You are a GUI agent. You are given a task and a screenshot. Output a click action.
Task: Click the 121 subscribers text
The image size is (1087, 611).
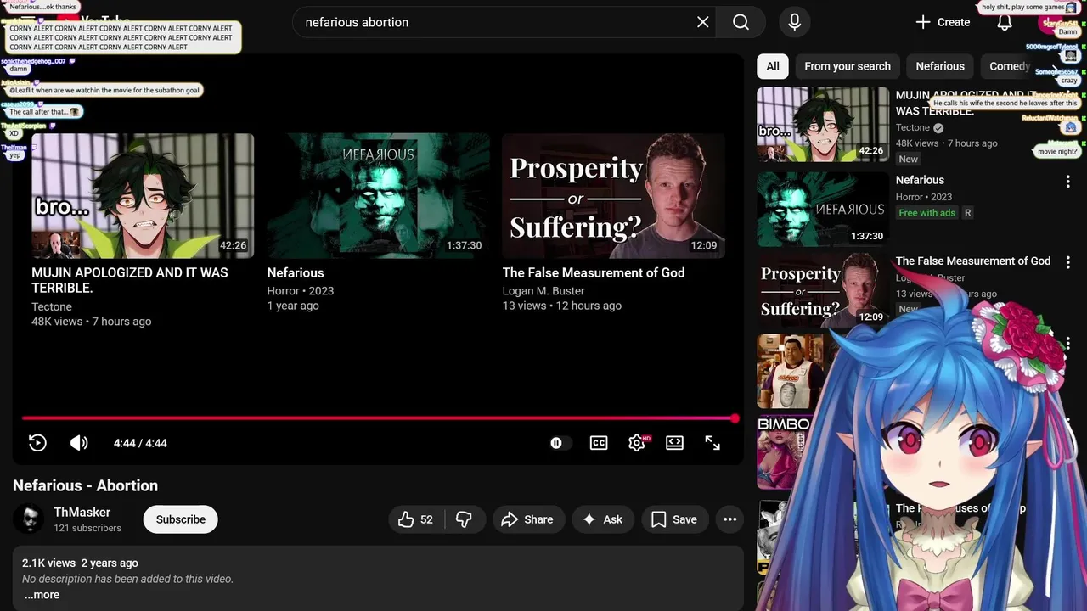tap(87, 528)
